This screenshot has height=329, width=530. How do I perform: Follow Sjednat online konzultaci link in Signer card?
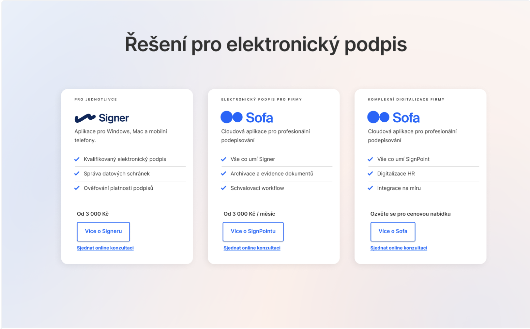[x=105, y=248]
